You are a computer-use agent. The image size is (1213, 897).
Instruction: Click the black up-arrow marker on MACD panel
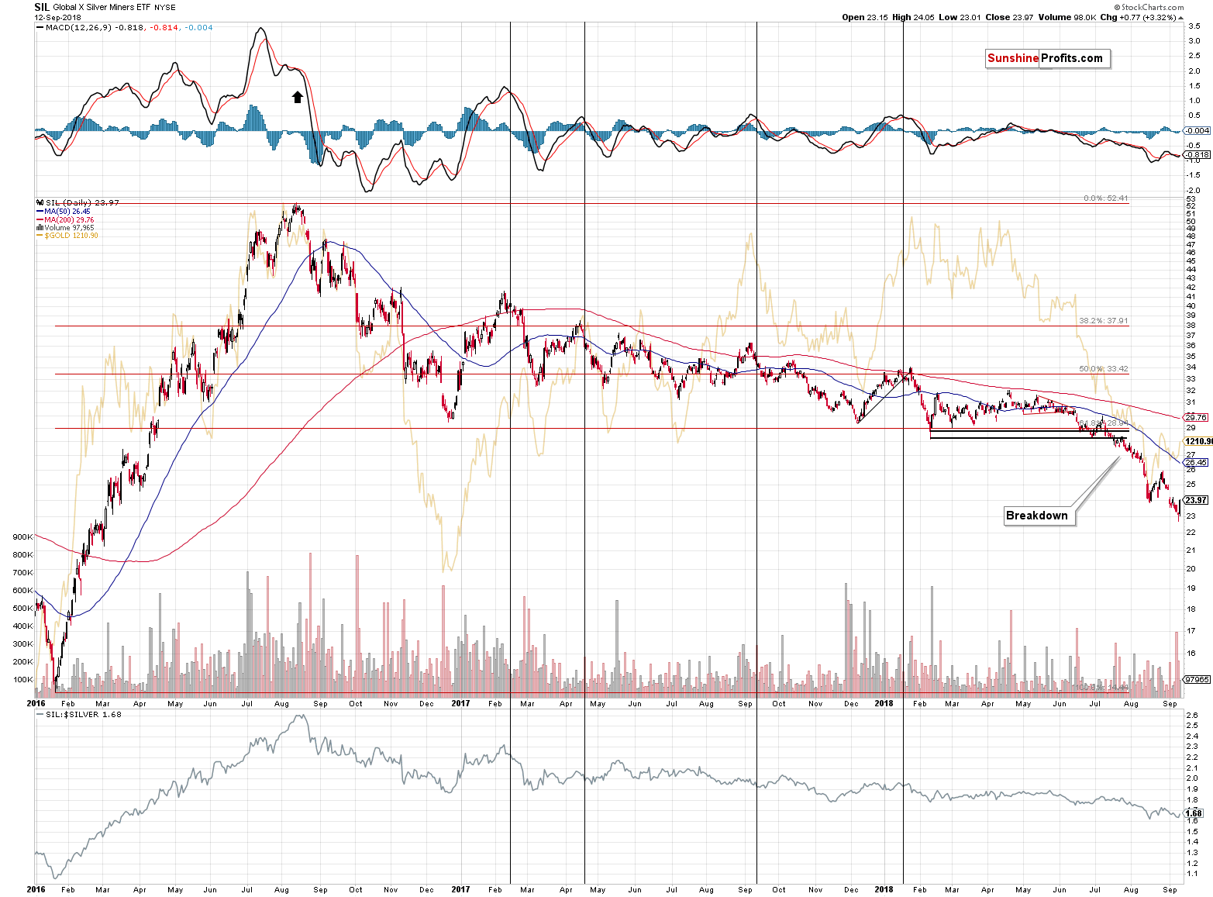[297, 97]
